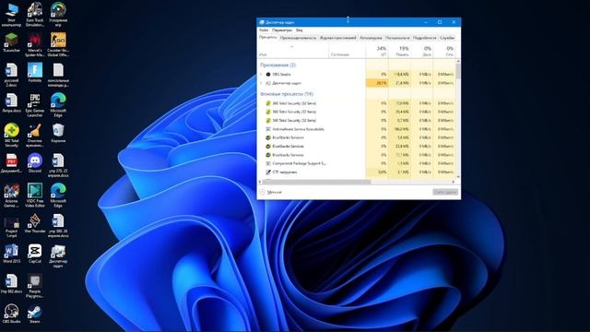Open the Параметры menu in Task Manager

coord(282,30)
